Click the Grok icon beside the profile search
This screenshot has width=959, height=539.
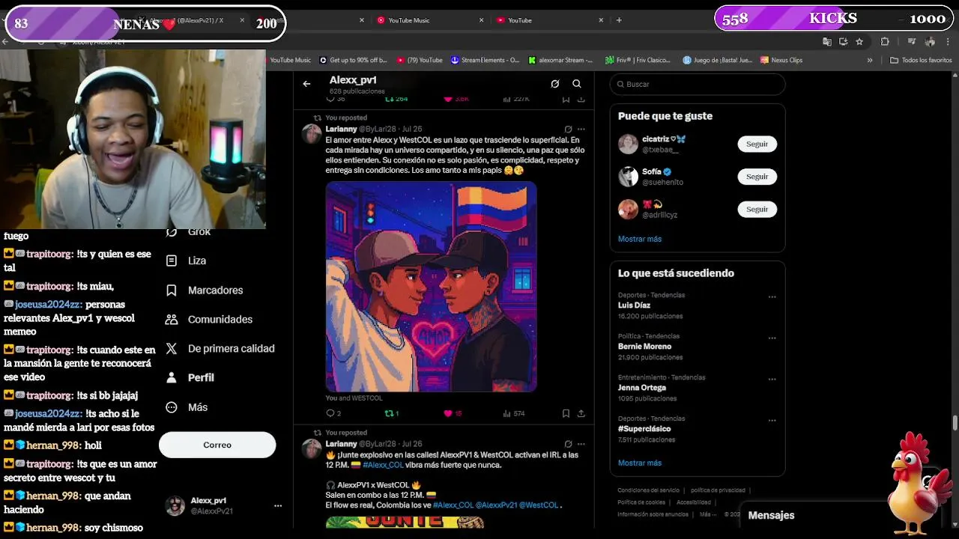pos(555,84)
